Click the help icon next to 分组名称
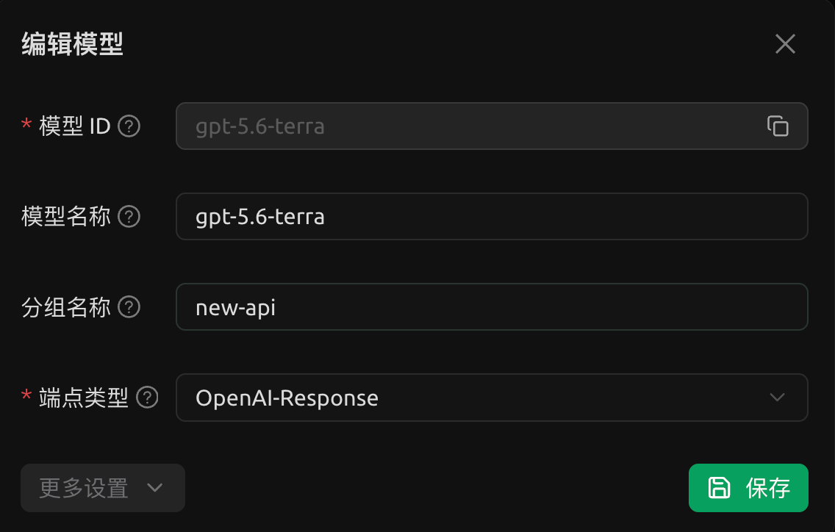 (x=129, y=307)
